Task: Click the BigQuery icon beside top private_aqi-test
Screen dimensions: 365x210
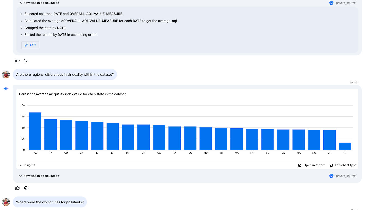Action: point(331,3)
